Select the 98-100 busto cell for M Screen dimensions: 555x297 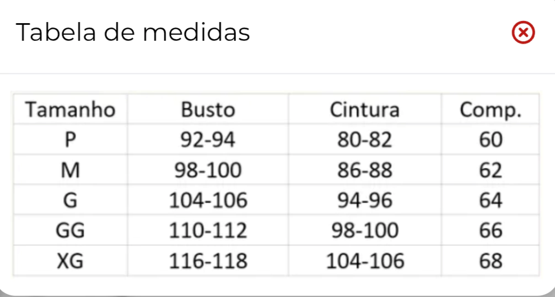(x=208, y=170)
